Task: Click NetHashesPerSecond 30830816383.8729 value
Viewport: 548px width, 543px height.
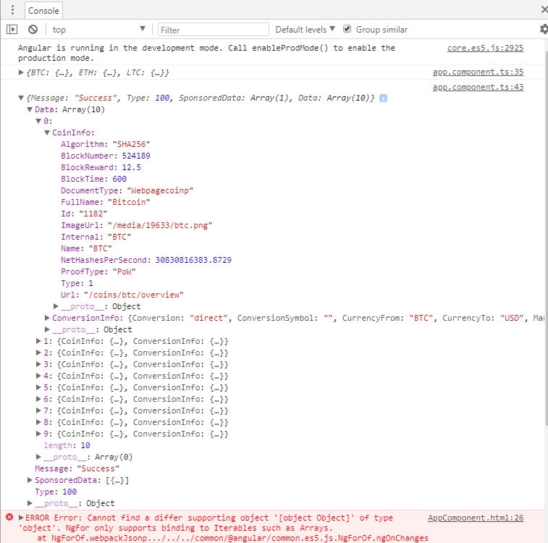Action: coord(193,260)
